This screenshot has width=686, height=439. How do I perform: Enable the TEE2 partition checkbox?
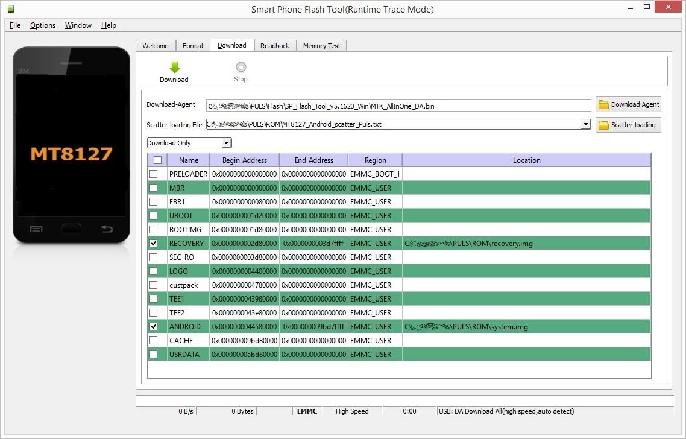click(x=154, y=312)
